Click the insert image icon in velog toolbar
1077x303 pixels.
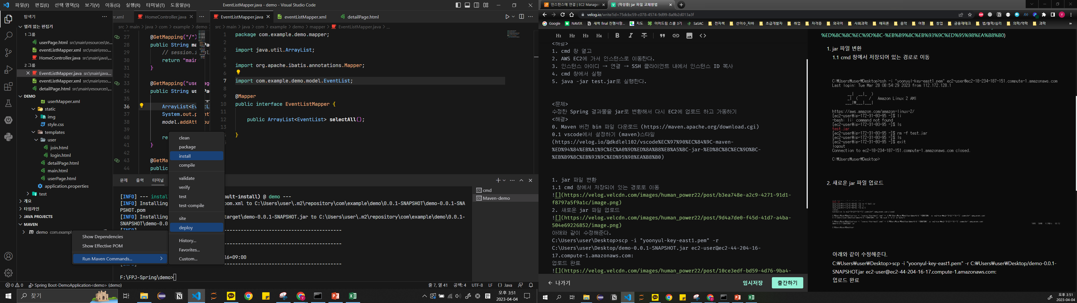689,36
